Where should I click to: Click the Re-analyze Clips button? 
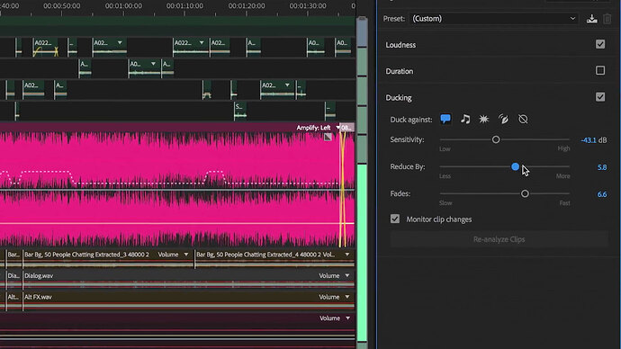(x=499, y=239)
